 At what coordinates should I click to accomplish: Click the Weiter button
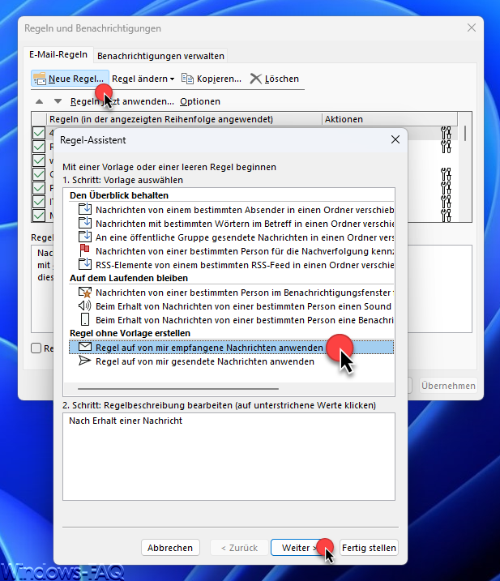point(300,547)
